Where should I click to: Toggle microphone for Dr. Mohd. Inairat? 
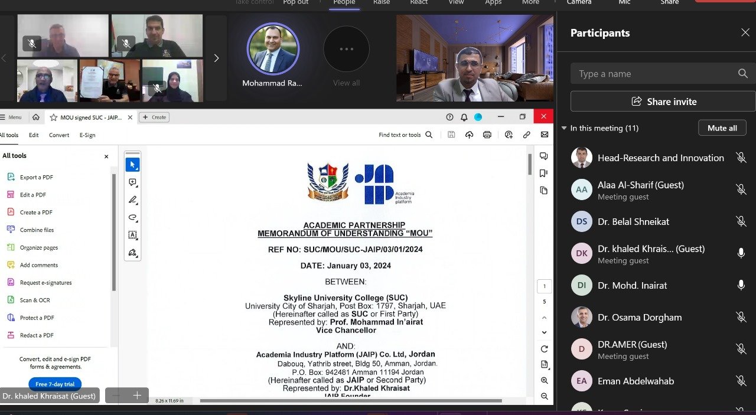(x=741, y=285)
